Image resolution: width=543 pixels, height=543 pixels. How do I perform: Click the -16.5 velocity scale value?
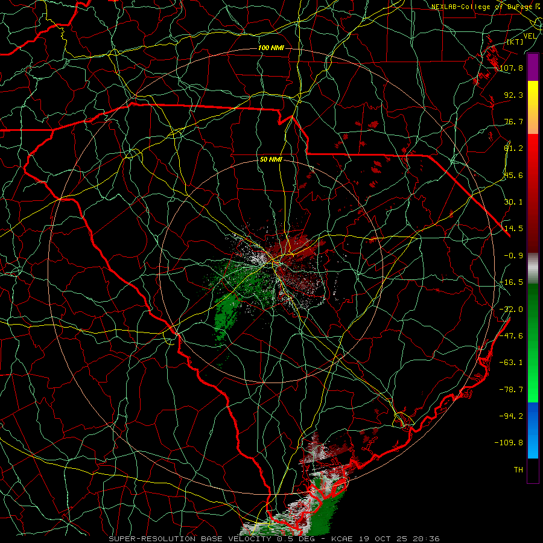click(x=512, y=282)
